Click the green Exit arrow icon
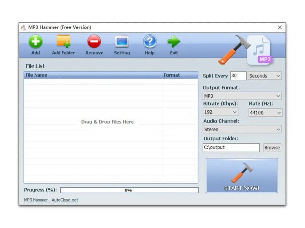 click(x=174, y=41)
